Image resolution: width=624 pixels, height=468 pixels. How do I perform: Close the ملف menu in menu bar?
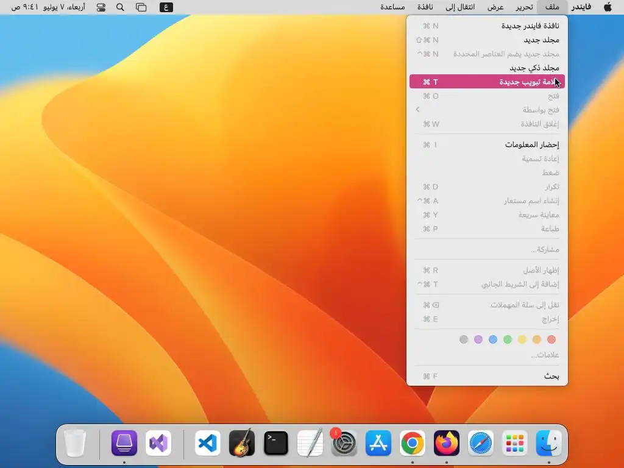(x=552, y=7)
